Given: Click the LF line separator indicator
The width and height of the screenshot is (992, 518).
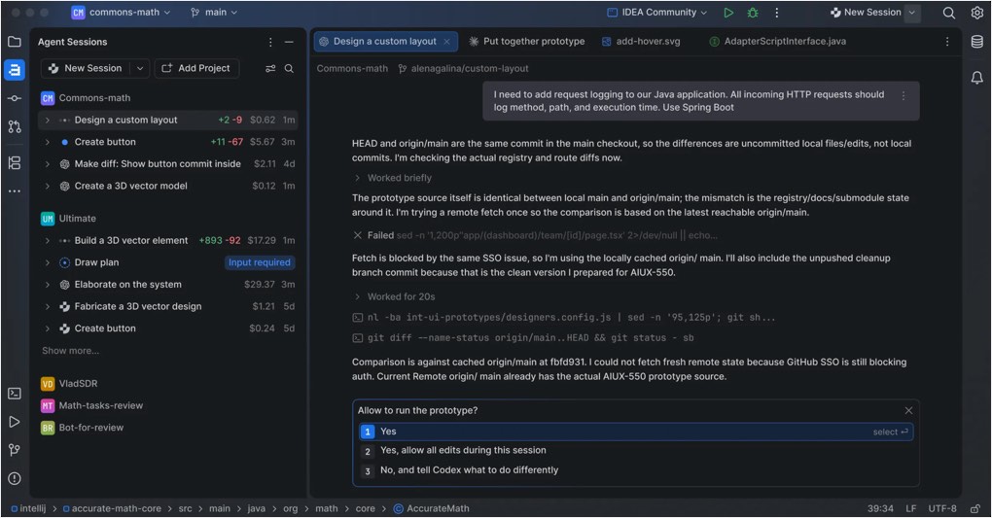Looking at the screenshot, I should click(x=910, y=508).
